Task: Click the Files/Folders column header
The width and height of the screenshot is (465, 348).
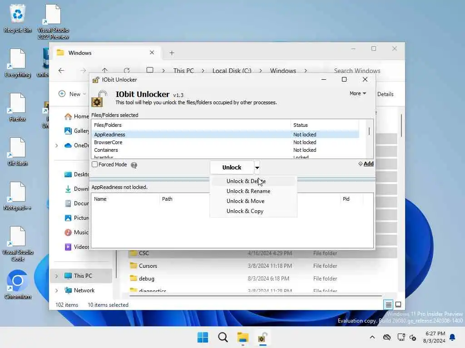Action: click(x=191, y=125)
